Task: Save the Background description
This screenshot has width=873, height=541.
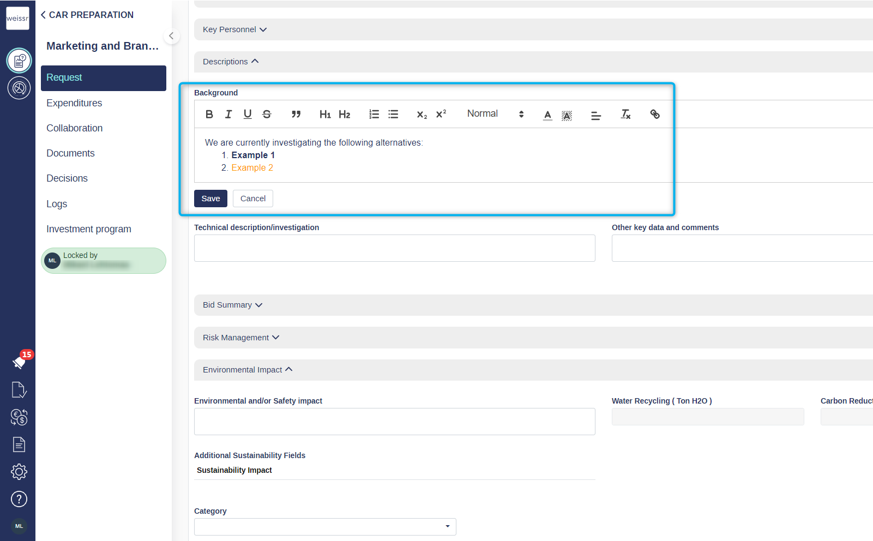Action: [210, 199]
